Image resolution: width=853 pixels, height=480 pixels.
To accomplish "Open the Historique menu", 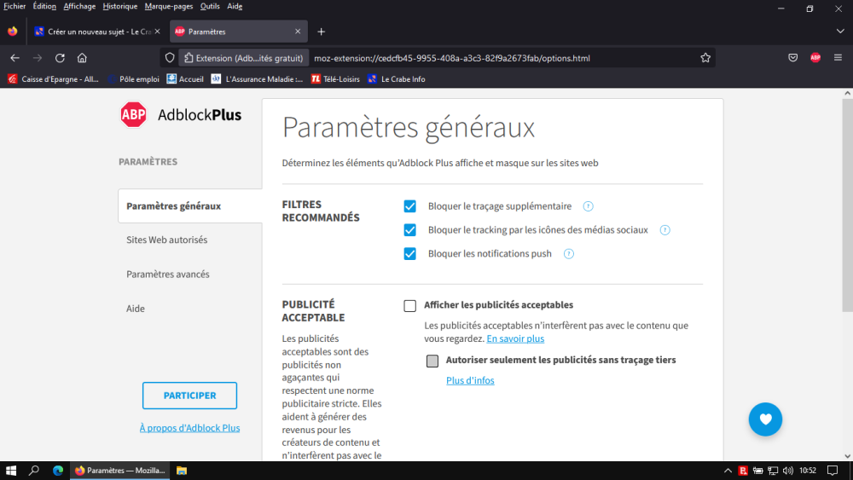I will coord(119,7).
